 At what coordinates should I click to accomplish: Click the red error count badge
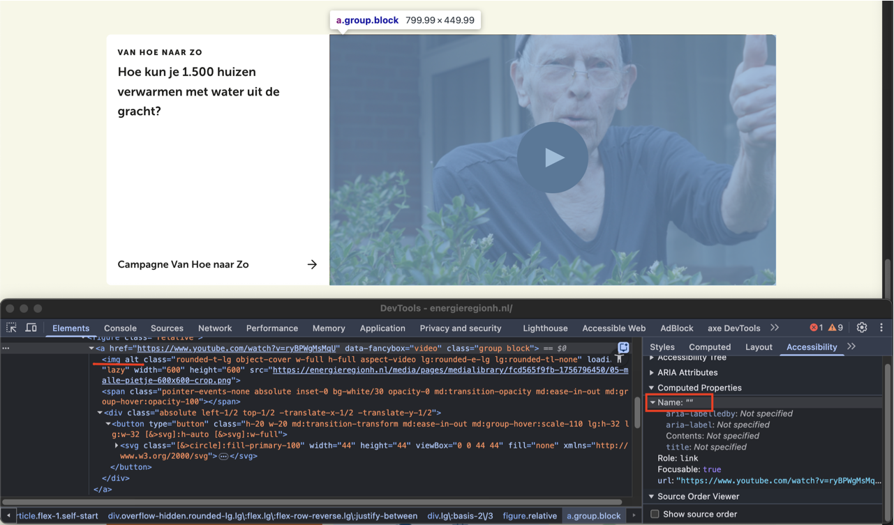tap(817, 328)
